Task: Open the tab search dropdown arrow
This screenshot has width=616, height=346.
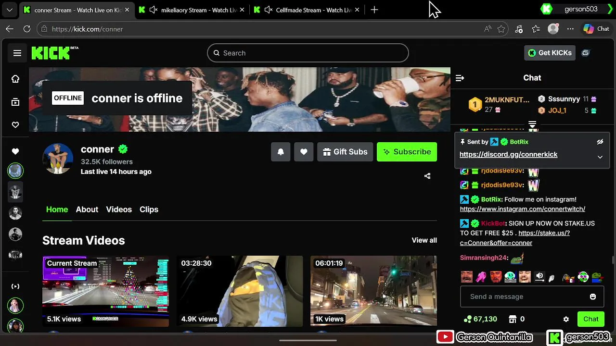Action: point(9,10)
